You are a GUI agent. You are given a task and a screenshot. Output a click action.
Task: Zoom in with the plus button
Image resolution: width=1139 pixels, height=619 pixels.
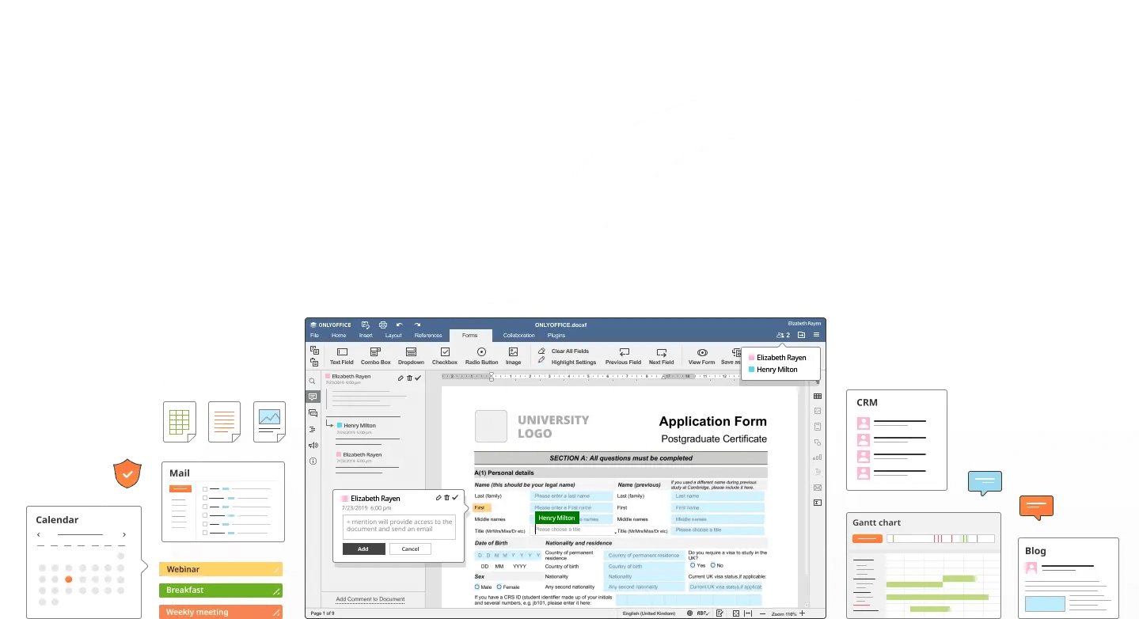coord(803,613)
